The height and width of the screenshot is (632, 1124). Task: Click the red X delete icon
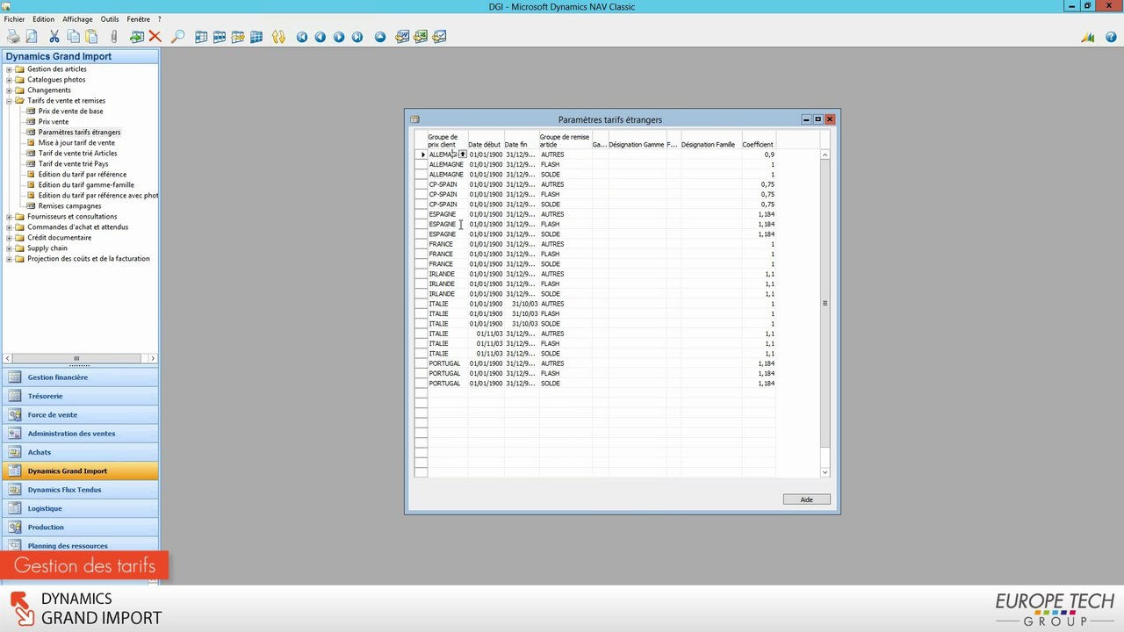click(155, 37)
